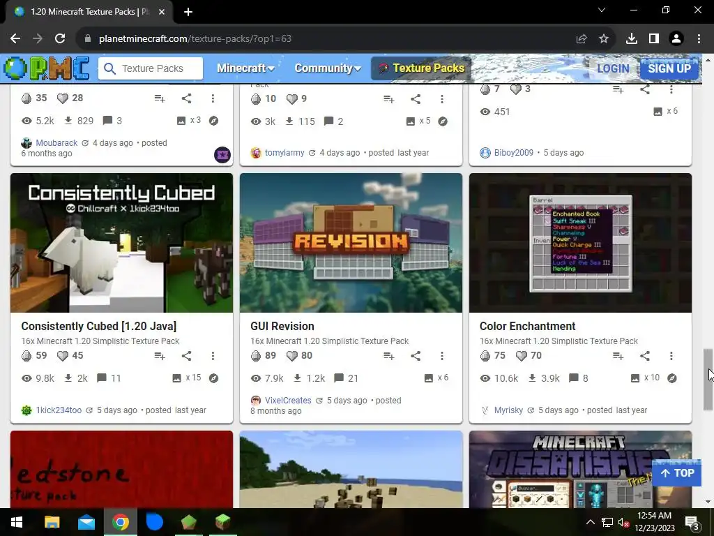Share tomylarmy's texture pack
The height and width of the screenshot is (536, 714).
(x=416, y=99)
